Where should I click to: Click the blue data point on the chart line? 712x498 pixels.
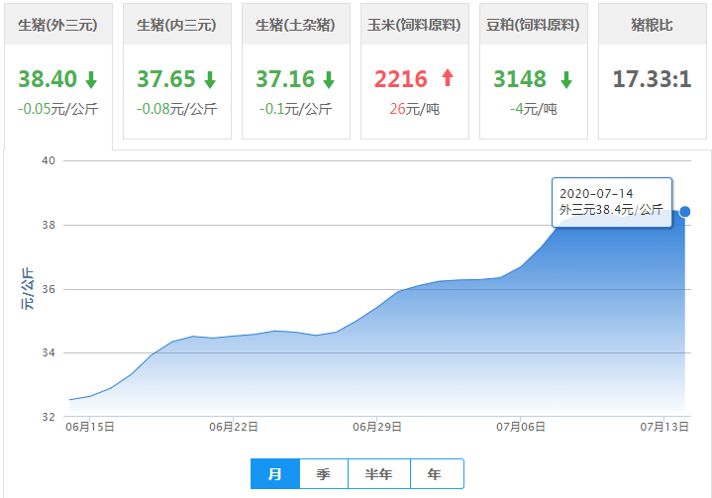click(684, 211)
